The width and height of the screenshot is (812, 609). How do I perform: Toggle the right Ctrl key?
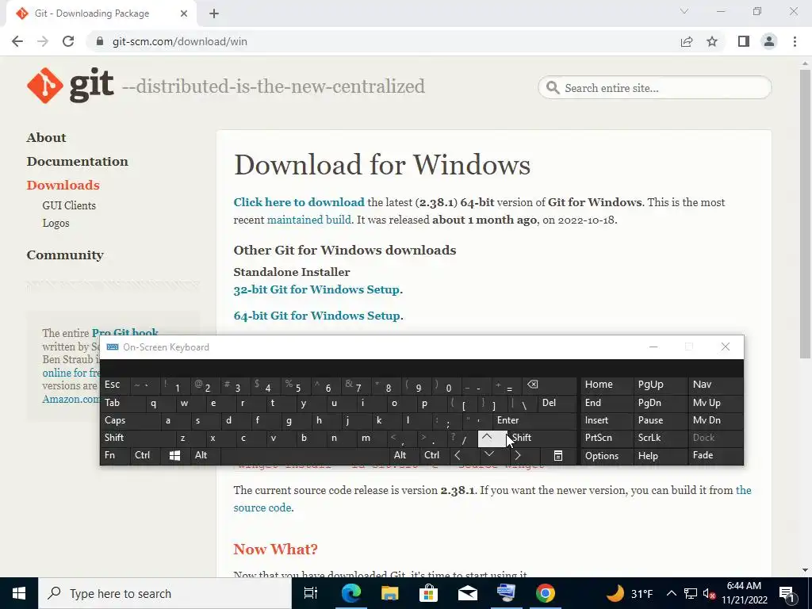pos(434,455)
